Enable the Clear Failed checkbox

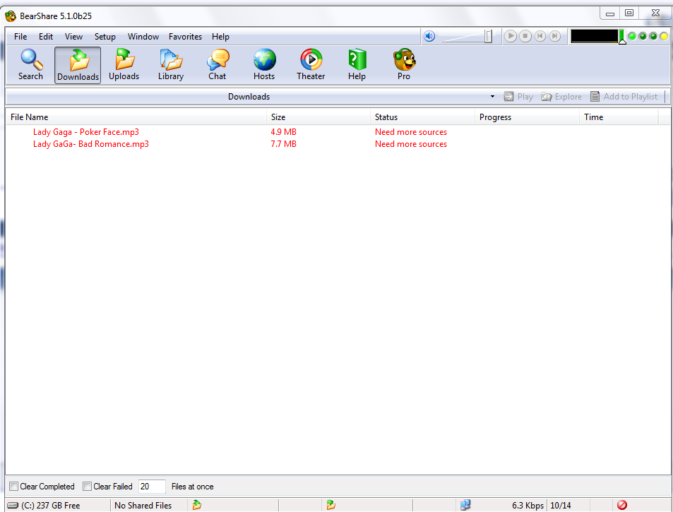point(87,487)
